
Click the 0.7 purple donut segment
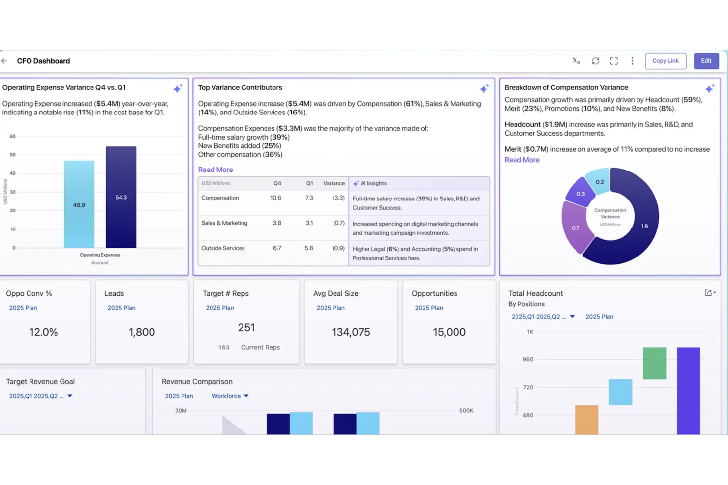(576, 228)
